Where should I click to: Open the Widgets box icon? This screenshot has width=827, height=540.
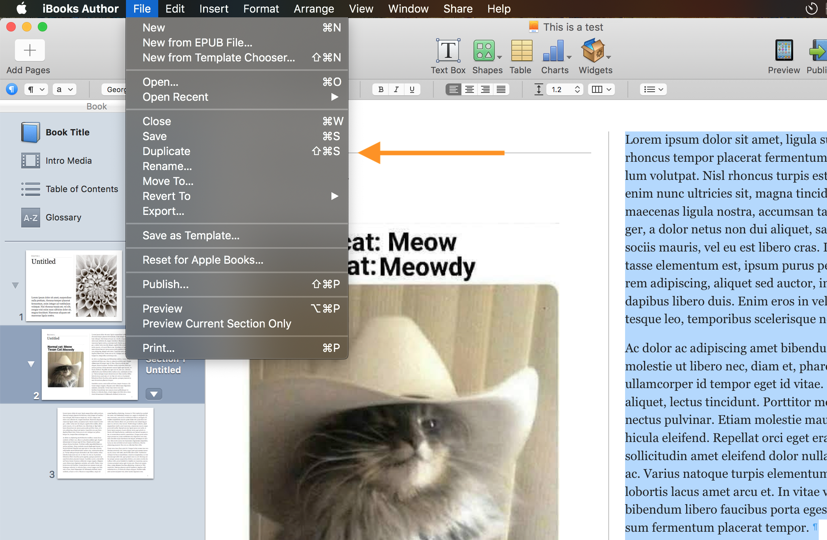593,50
